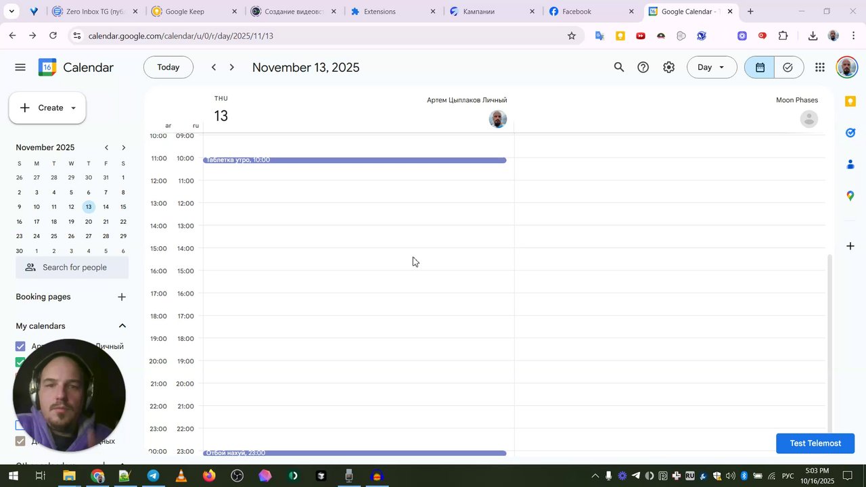Open the Windows Start menu

point(13,476)
